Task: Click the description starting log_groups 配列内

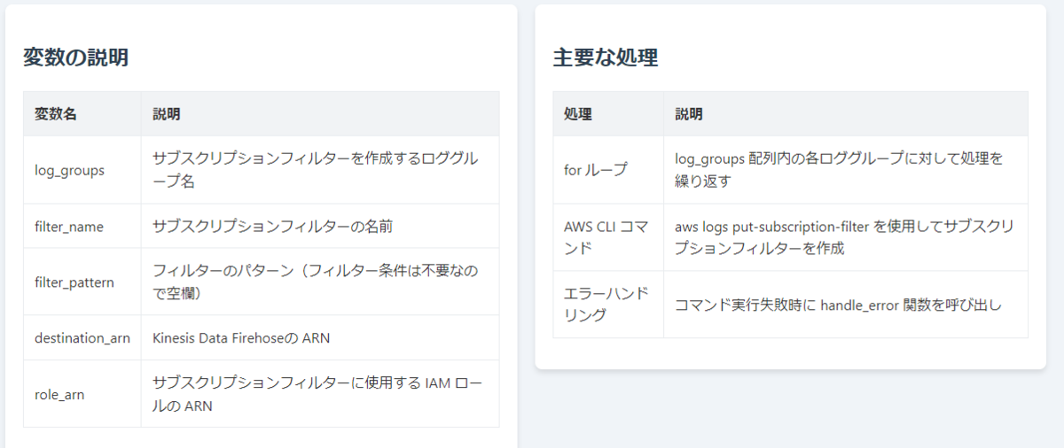Action: 839,170
